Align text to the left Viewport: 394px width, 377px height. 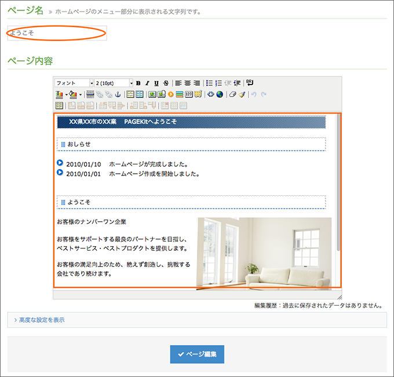(178, 83)
